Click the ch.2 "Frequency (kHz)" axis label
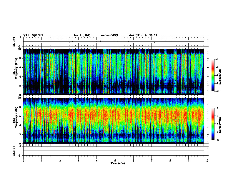233x180 pixels. click(16, 117)
